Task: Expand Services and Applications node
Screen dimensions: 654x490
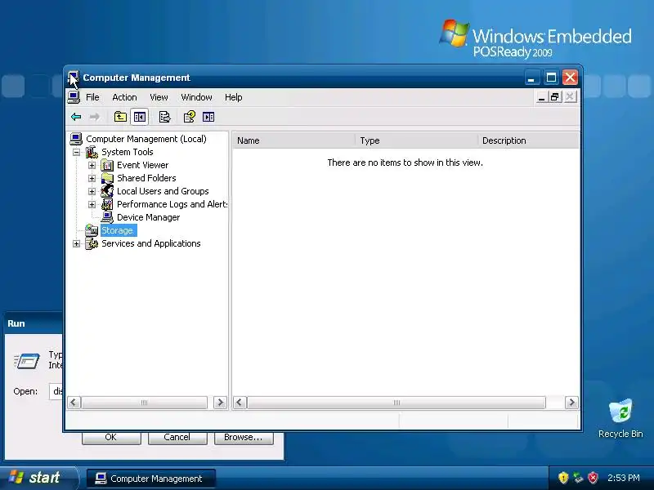Action: (76, 243)
